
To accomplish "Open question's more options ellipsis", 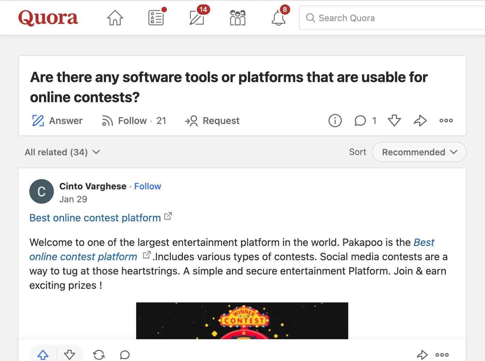I will (x=446, y=121).
